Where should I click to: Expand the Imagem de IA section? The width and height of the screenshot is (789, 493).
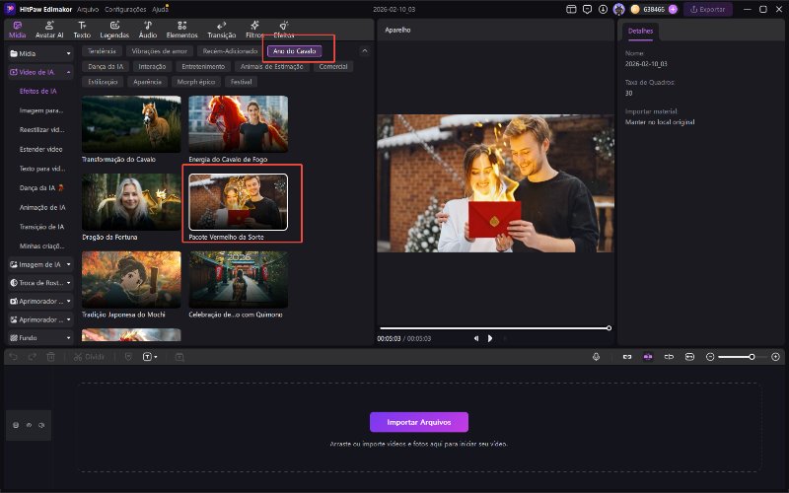(x=39, y=264)
